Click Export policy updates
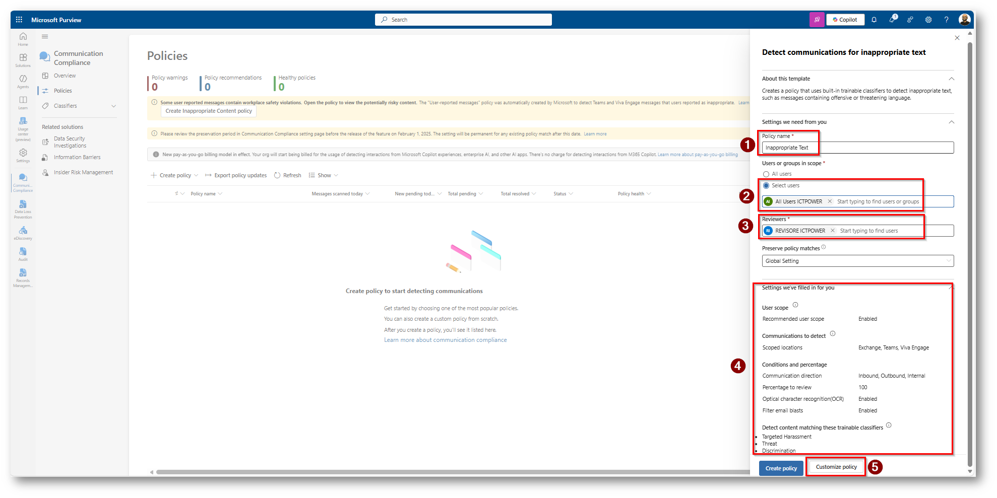This screenshot has height=498, width=997. pos(236,175)
